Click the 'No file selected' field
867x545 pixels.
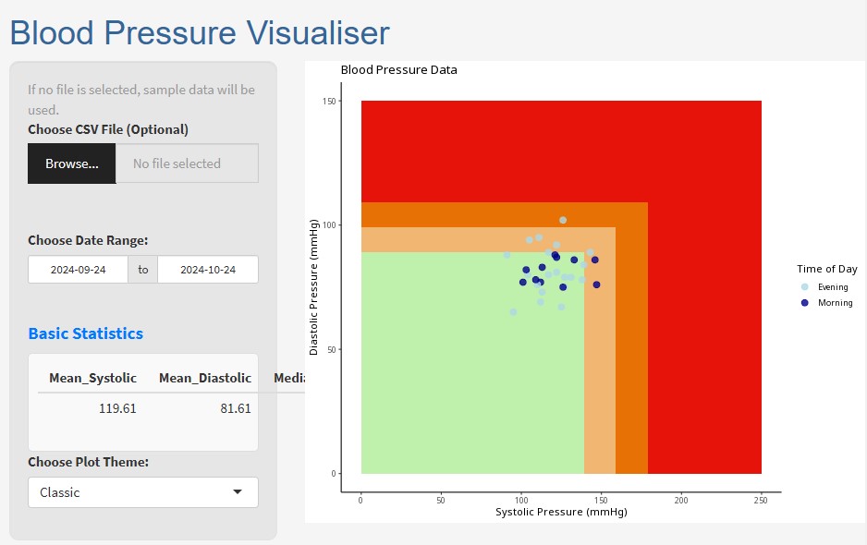point(187,163)
